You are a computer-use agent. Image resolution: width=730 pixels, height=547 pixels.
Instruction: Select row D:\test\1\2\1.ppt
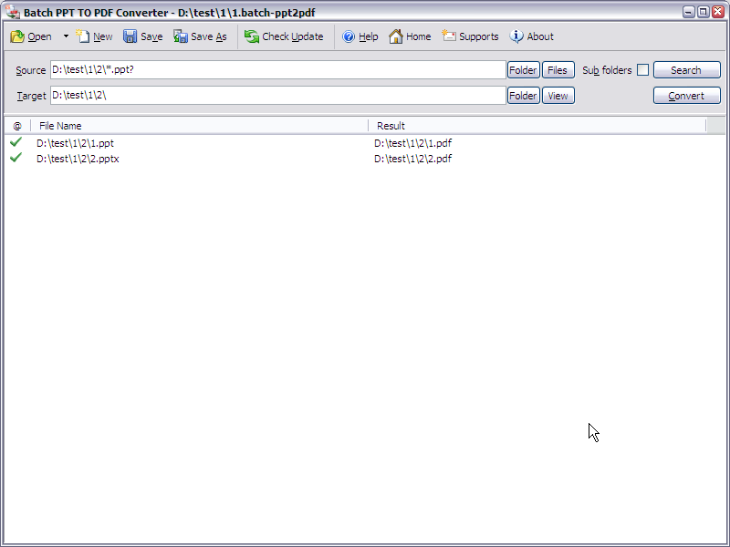click(x=75, y=143)
